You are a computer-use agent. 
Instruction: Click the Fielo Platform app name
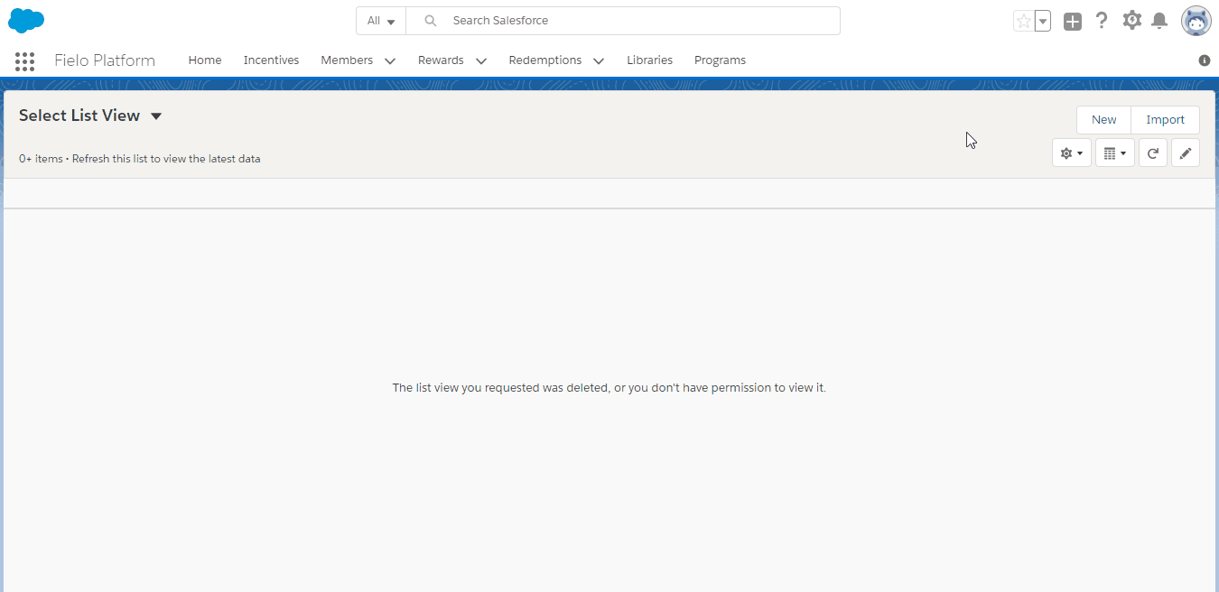pos(105,60)
